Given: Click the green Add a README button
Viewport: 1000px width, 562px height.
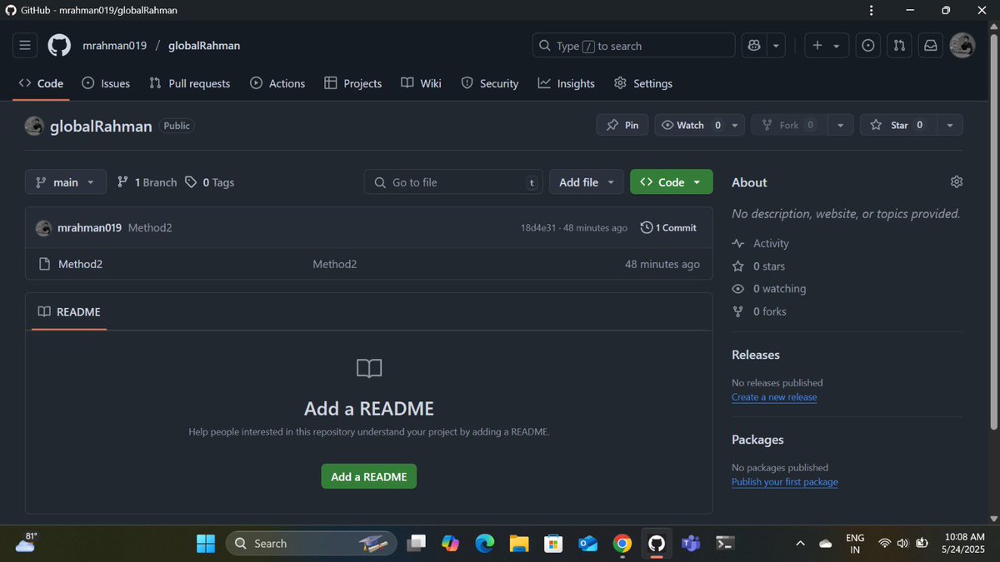Looking at the screenshot, I should tap(369, 476).
